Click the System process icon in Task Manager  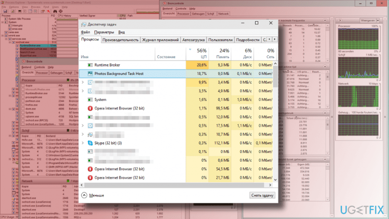coord(90,100)
